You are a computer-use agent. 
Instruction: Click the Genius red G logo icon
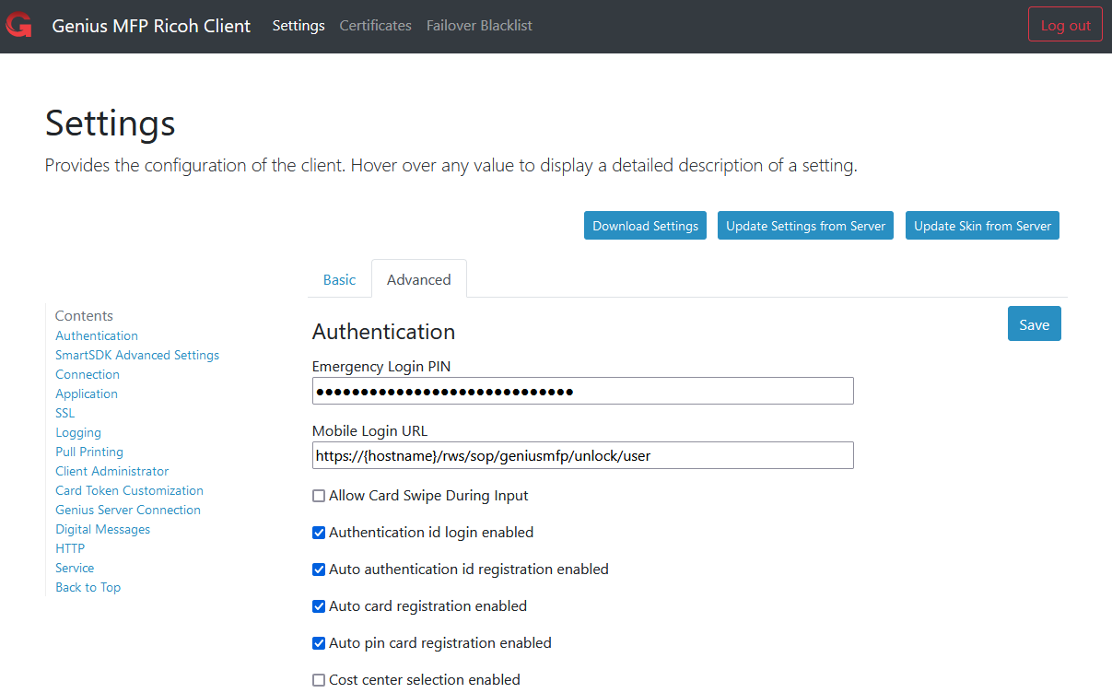point(18,26)
